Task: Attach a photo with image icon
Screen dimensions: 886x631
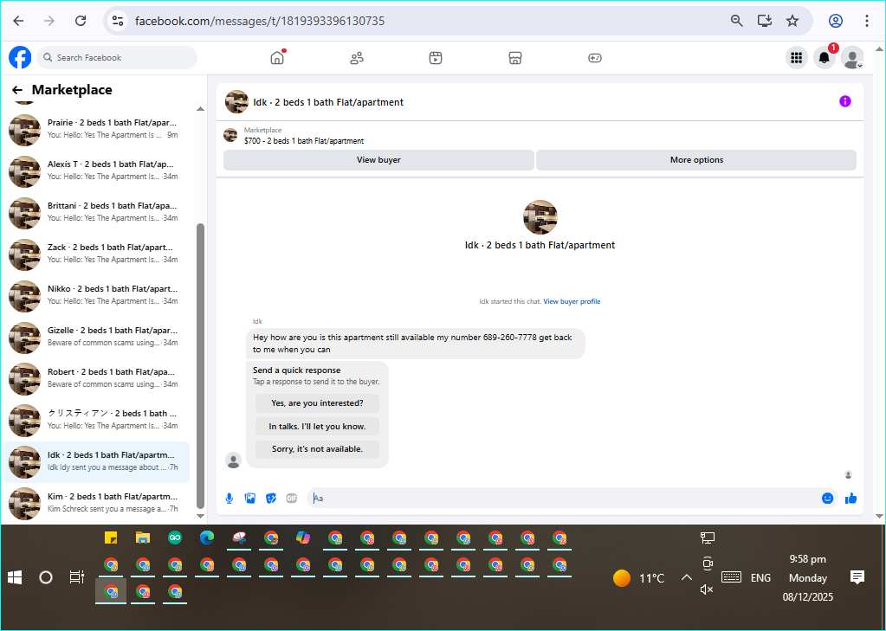Action: point(250,499)
